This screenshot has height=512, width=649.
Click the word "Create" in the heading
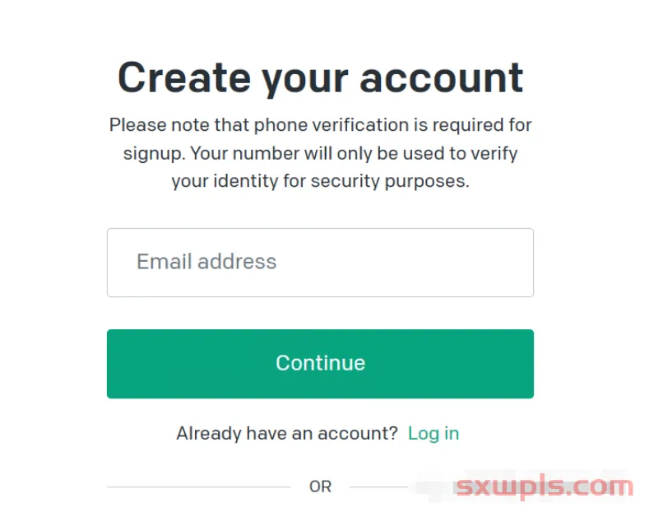point(183,78)
